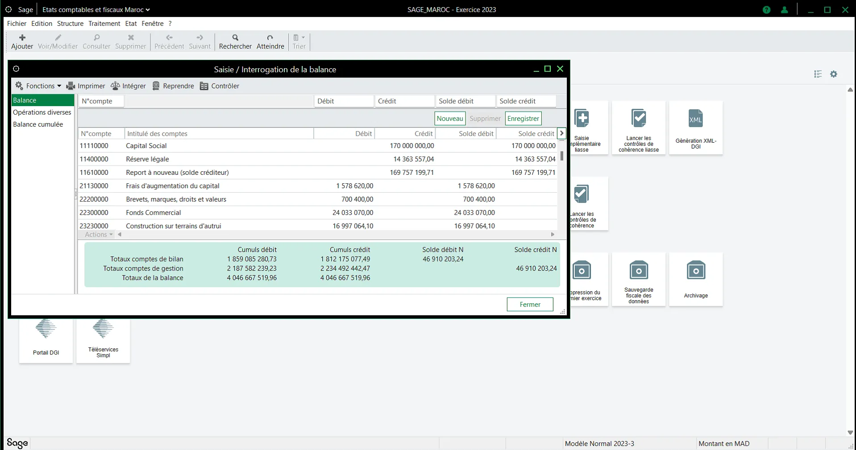
Task: Click the Imprimer printer button
Action: click(86, 86)
